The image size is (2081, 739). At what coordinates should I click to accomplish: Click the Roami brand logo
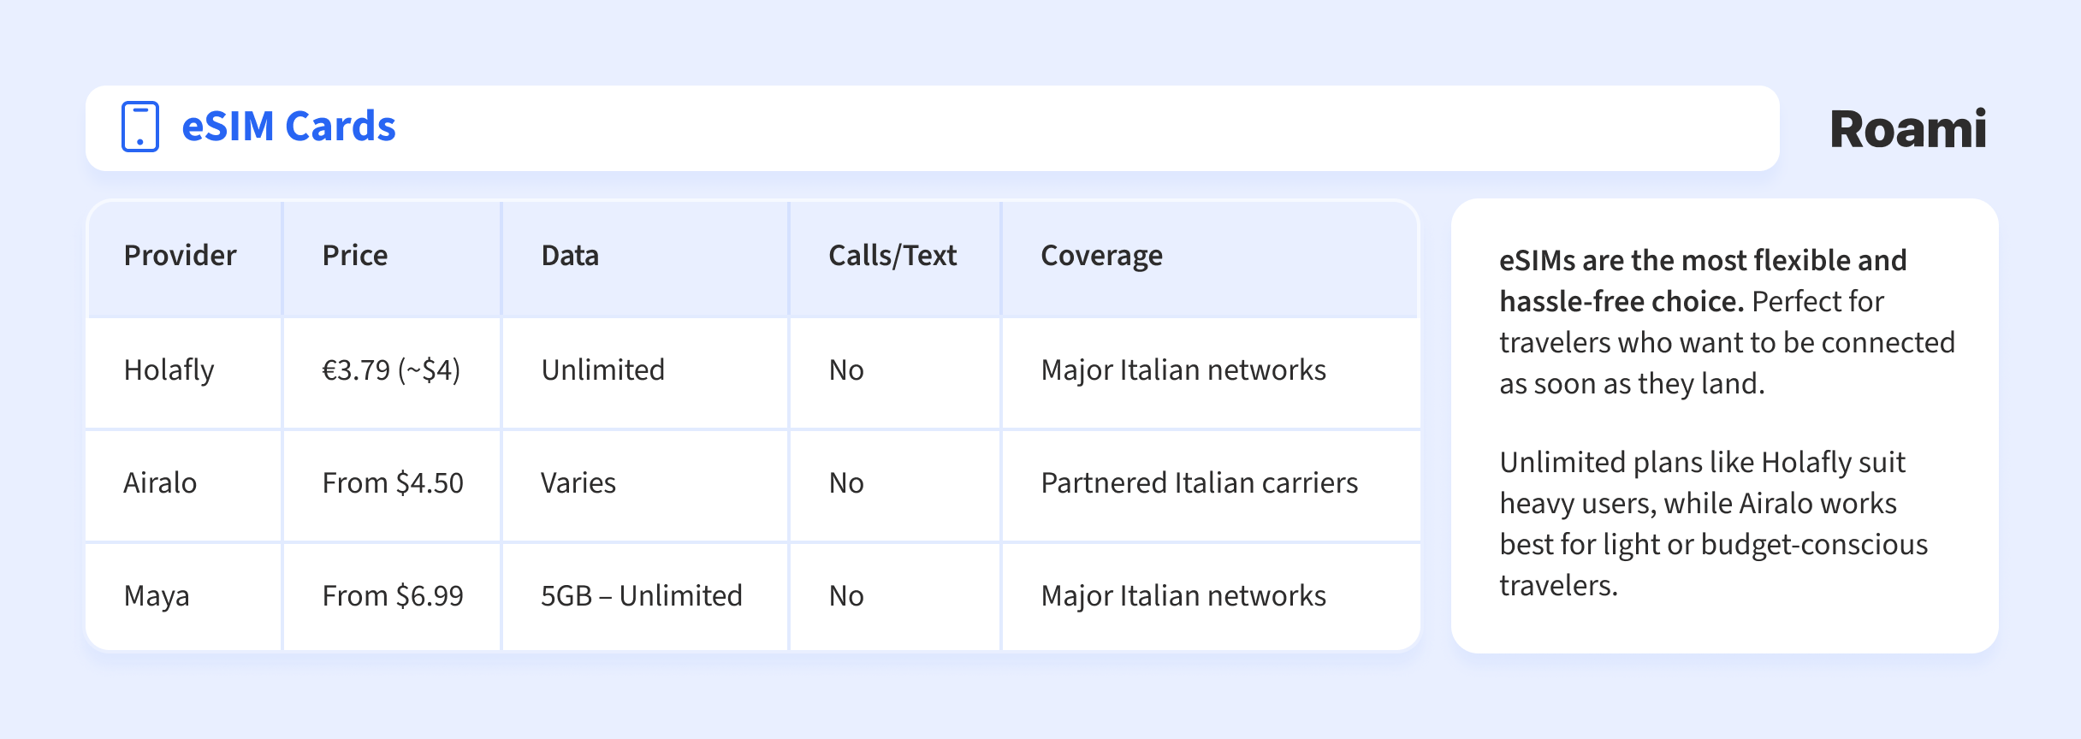tap(1907, 129)
